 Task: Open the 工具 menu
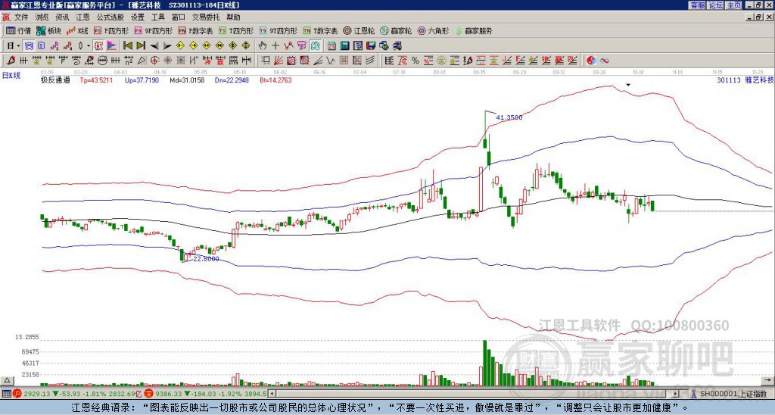[x=157, y=17]
